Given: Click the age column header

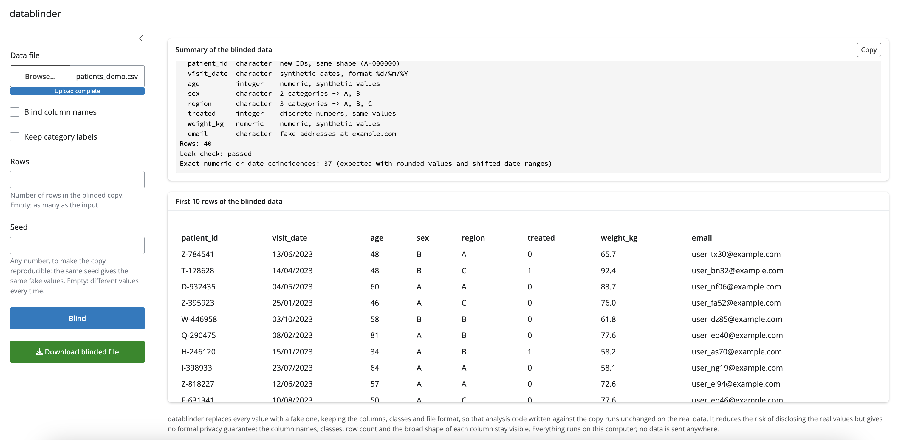Looking at the screenshot, I should coord(377,238).
